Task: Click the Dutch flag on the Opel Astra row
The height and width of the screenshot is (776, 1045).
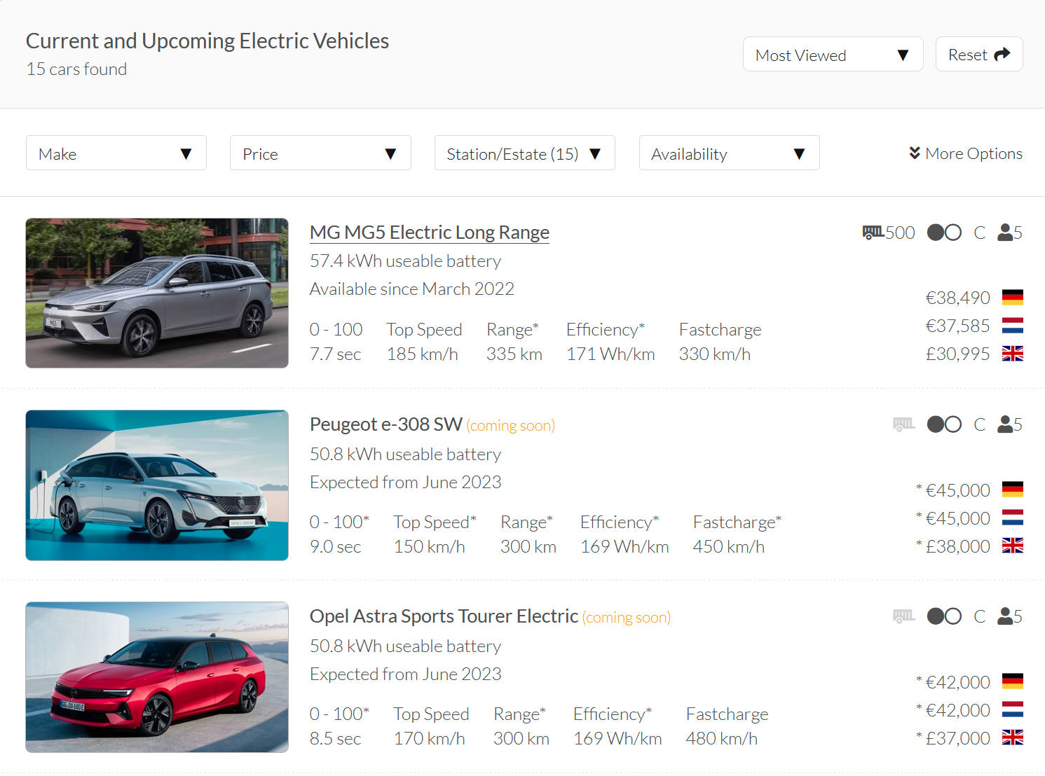Action: (x=1013, y=709)
